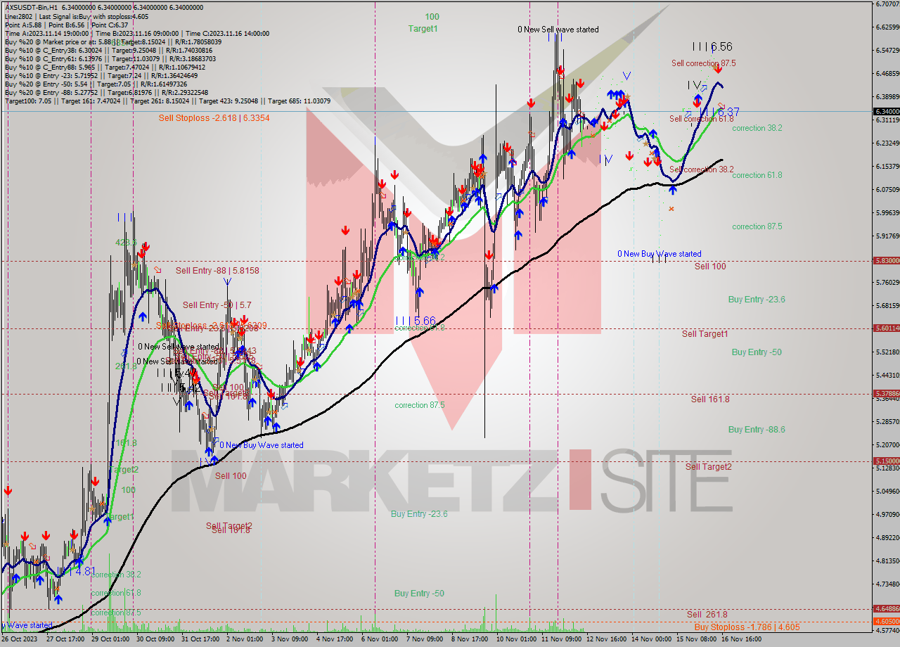Click the 'Sell Entry -88 | 5.8158' label
This screenshot has height=647, width=900.
pyautogui.click(x=217, y=270)
